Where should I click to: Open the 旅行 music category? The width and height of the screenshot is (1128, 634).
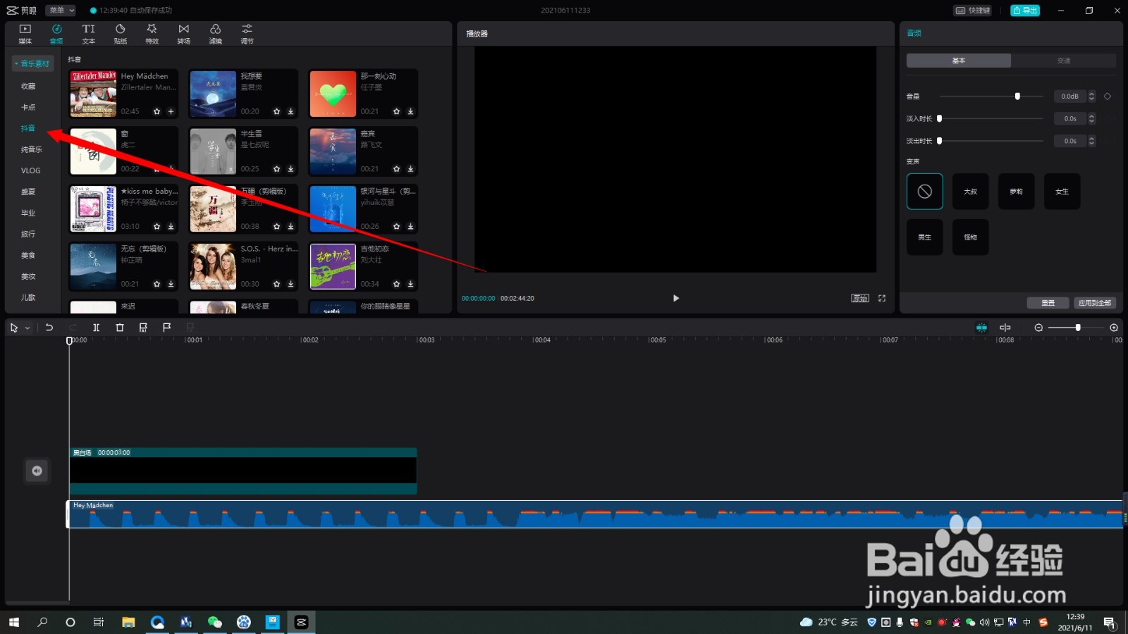(x=28, y=234)
